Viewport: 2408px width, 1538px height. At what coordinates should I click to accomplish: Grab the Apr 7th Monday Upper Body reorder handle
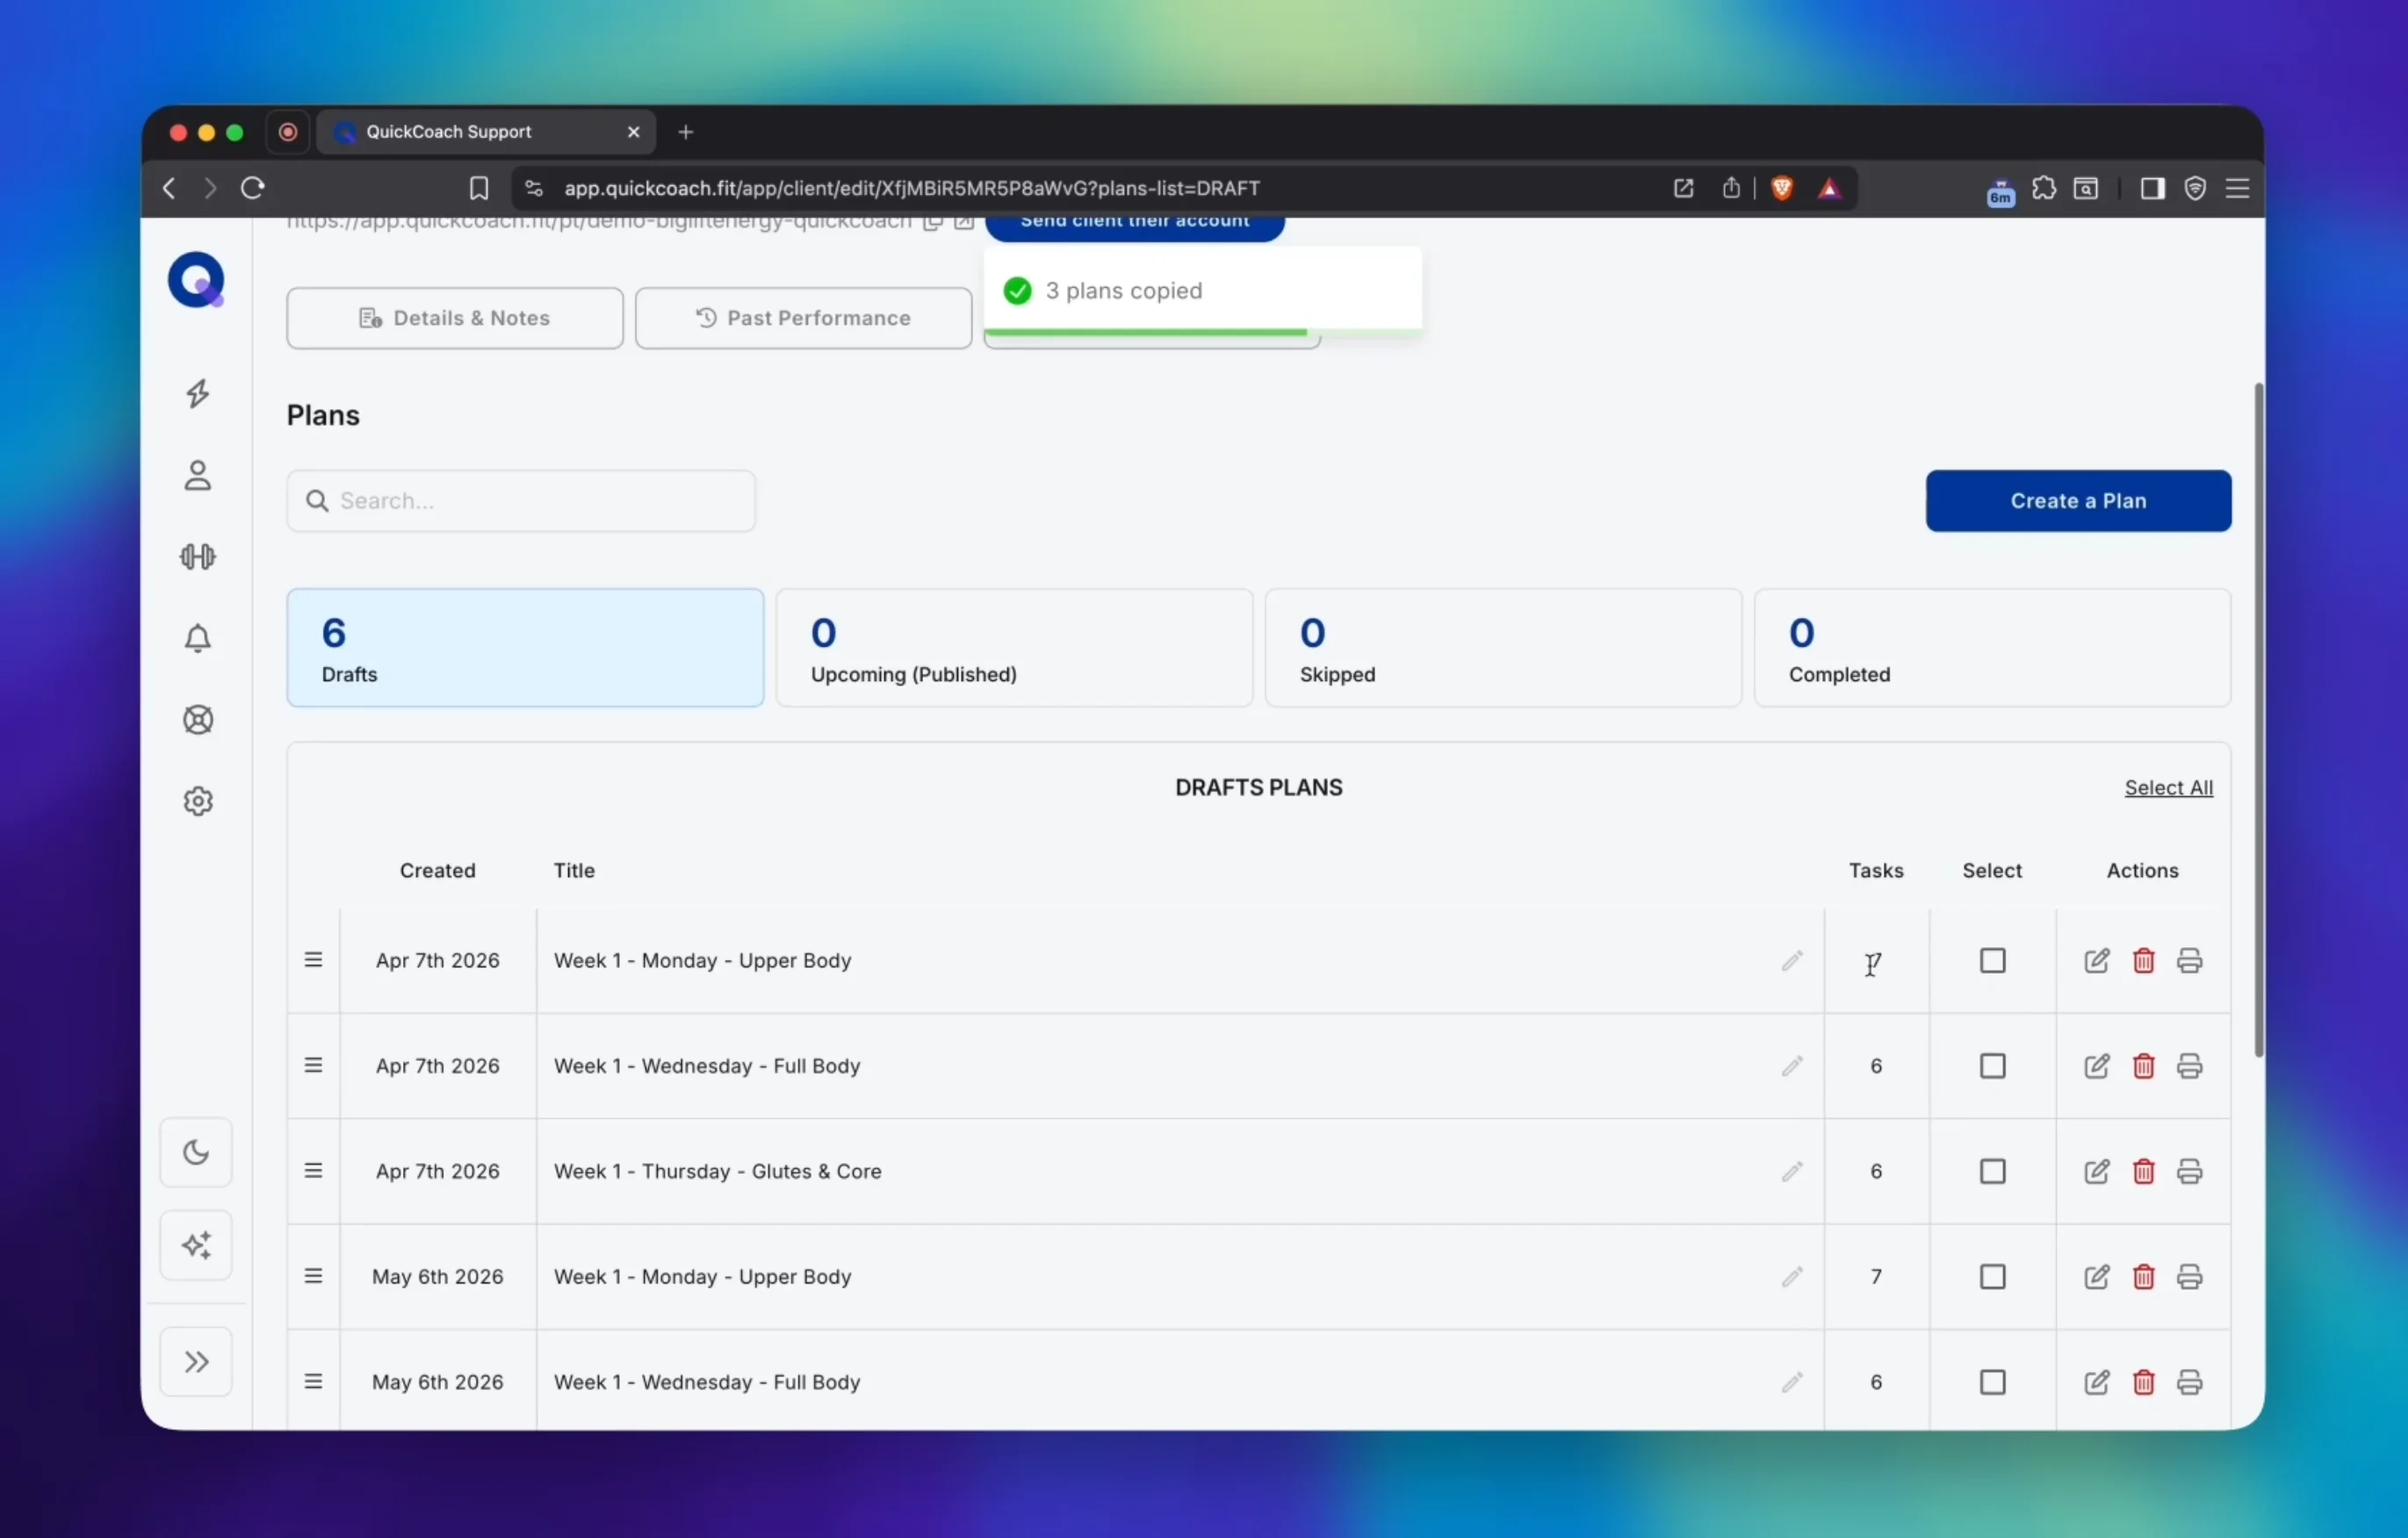[313, 960]
